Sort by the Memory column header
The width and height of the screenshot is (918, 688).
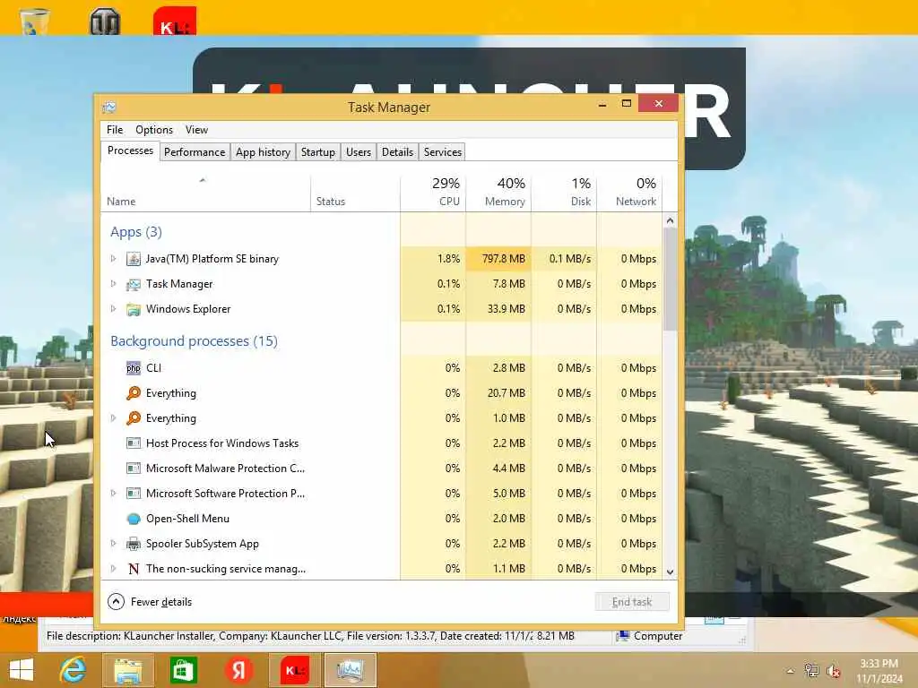(x=498, y=193)
